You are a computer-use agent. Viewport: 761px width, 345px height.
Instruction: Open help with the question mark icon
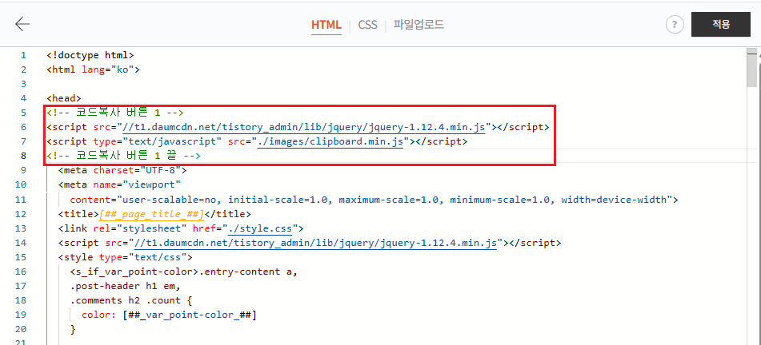click(x=675, y=24)
